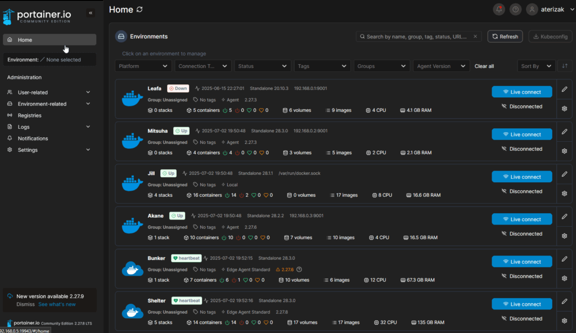Open the See what's new link
Viewport: 576px width, 333px height.
coord(57,304)
